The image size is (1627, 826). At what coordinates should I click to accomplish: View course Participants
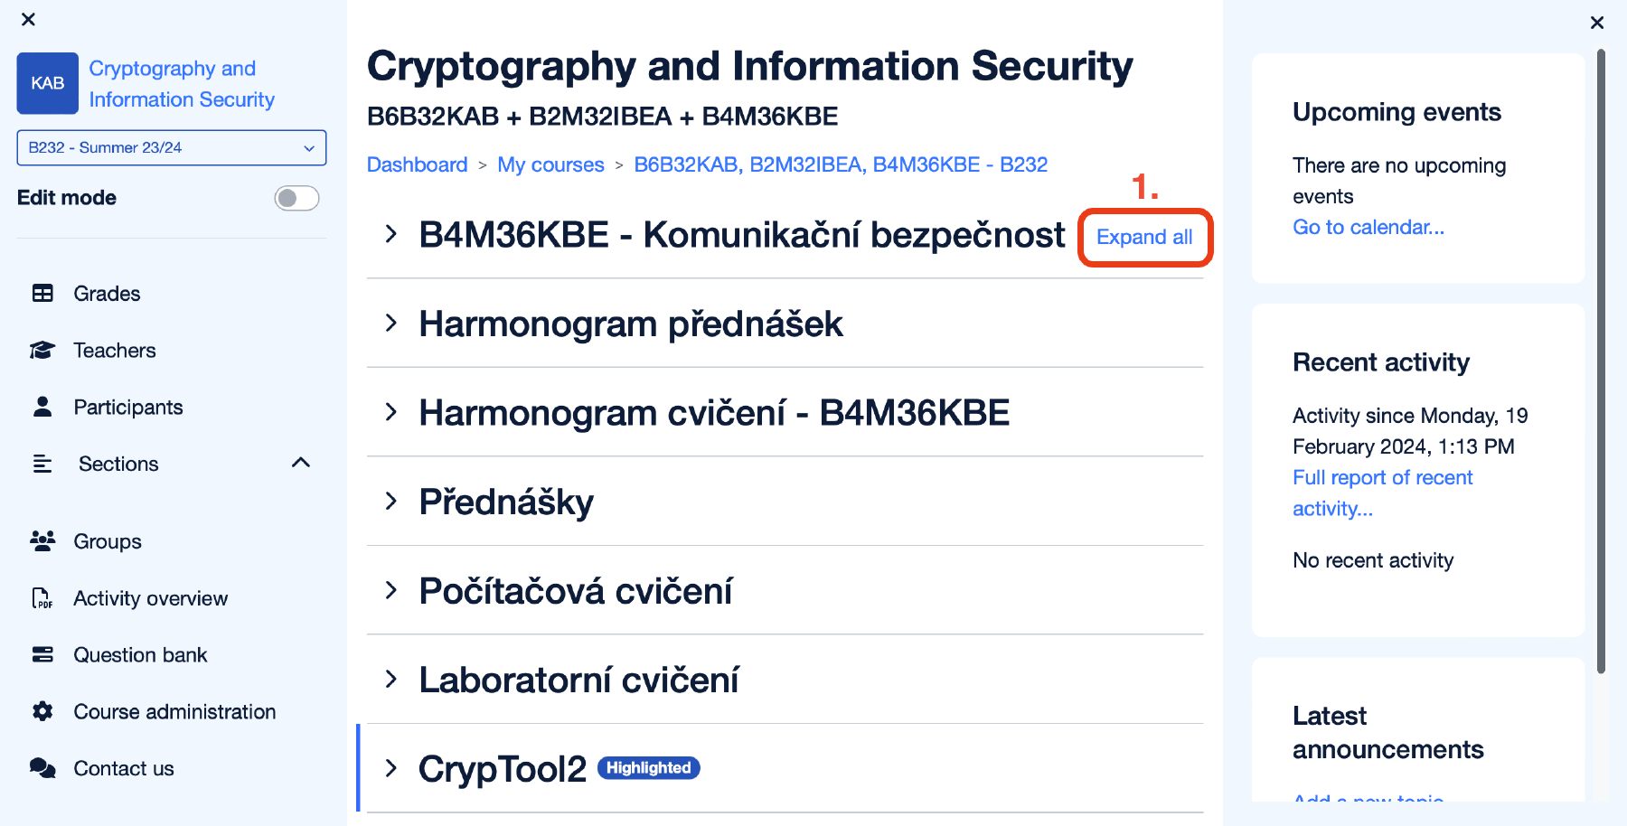pos(127,408)
